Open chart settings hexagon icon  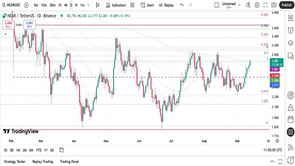point(257,5)
